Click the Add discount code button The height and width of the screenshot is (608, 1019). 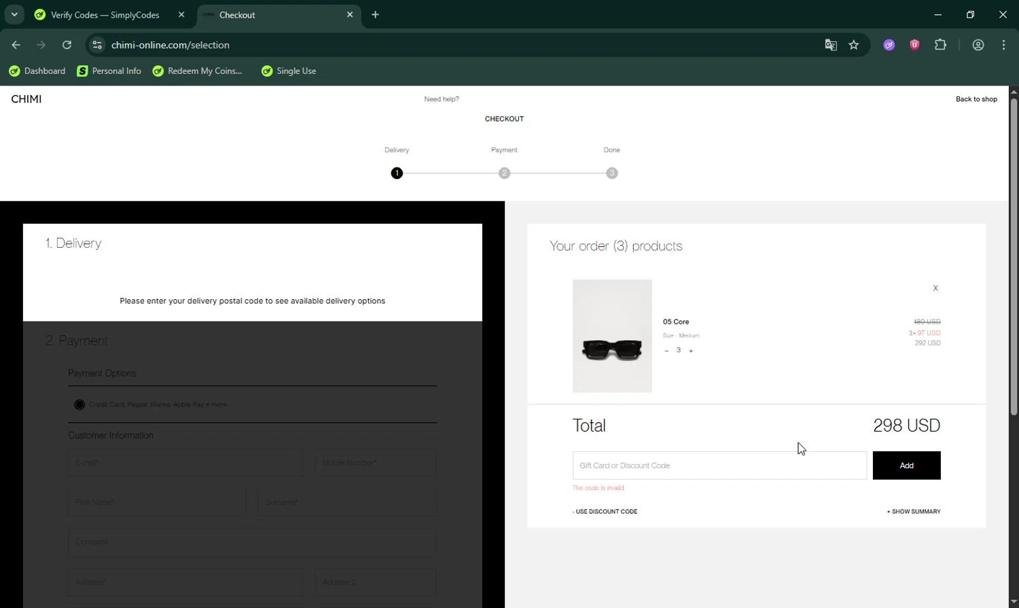coord(906,465)
